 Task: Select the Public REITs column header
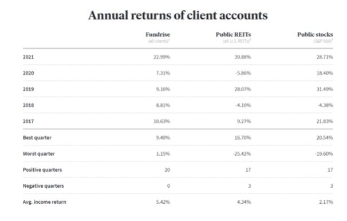tap(233, 34)
